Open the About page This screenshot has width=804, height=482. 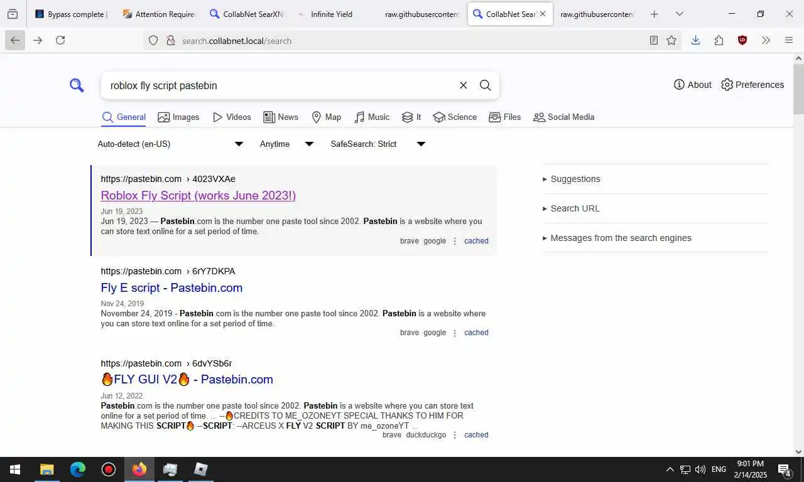tap(692, 85)
